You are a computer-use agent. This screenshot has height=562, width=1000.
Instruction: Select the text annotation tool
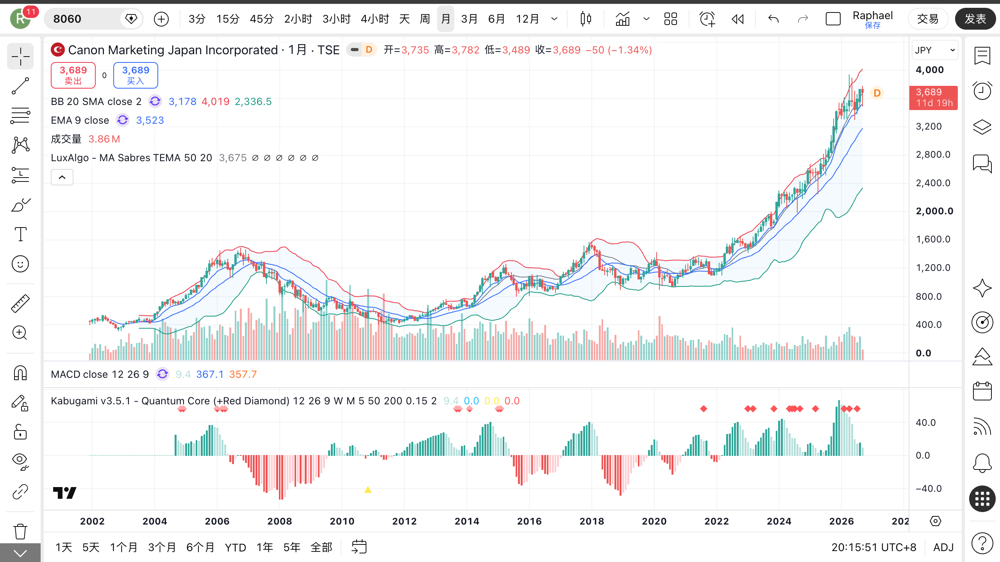tap(20, 234)
